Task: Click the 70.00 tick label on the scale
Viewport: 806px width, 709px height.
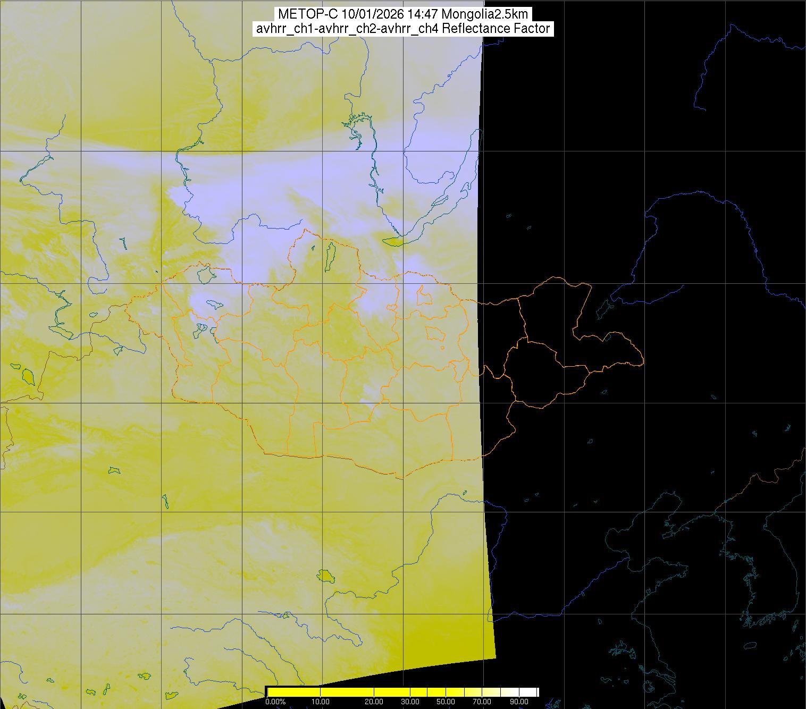Action: point(475,702)
